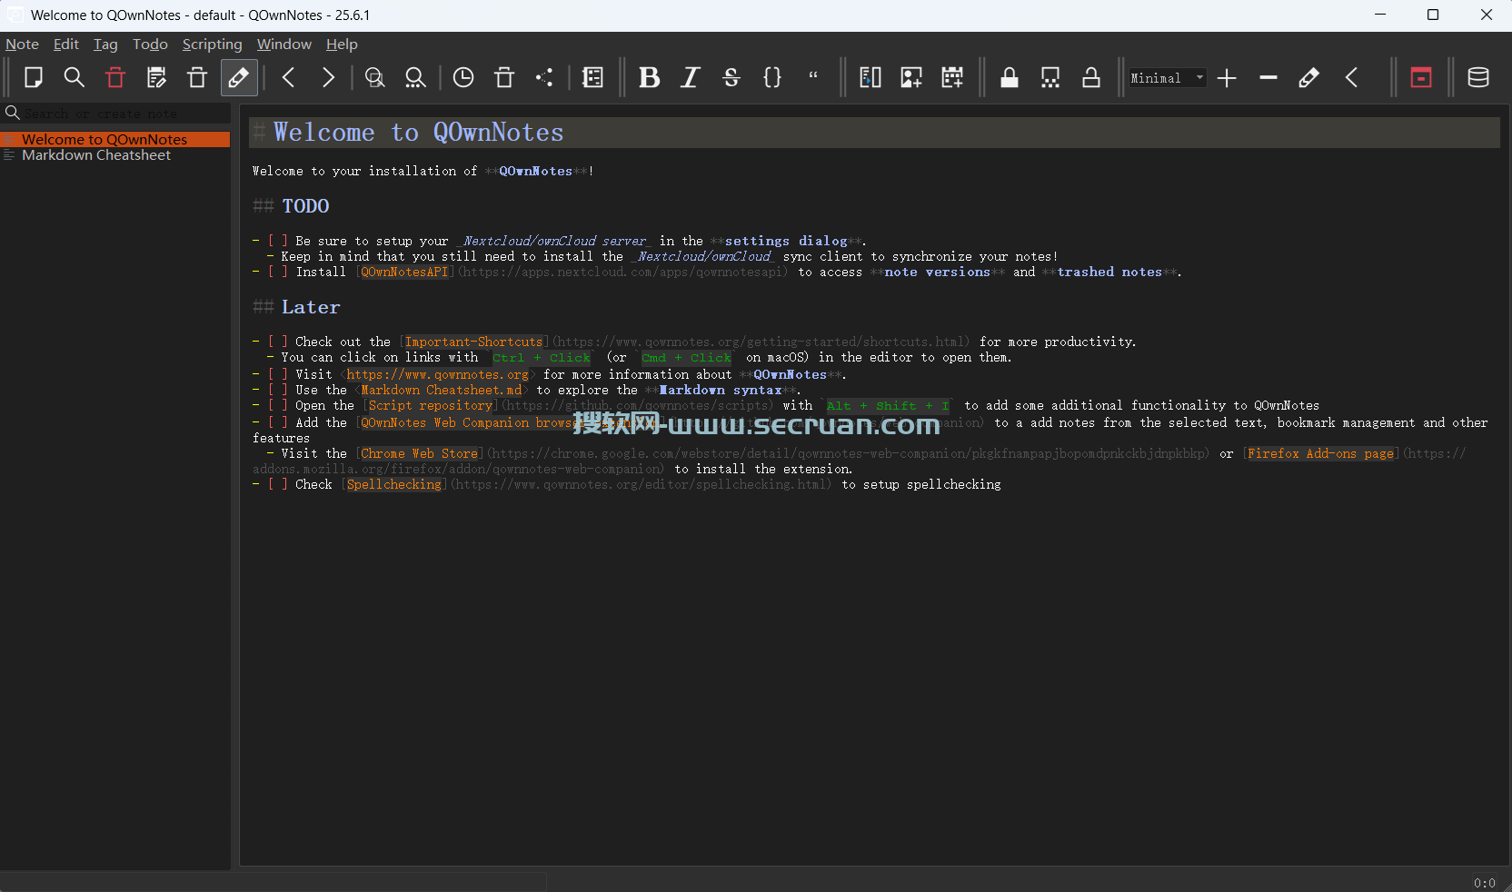Screen dimensions: 1512x892
Task: Click the Script repository link
Action: click(431, 405)
